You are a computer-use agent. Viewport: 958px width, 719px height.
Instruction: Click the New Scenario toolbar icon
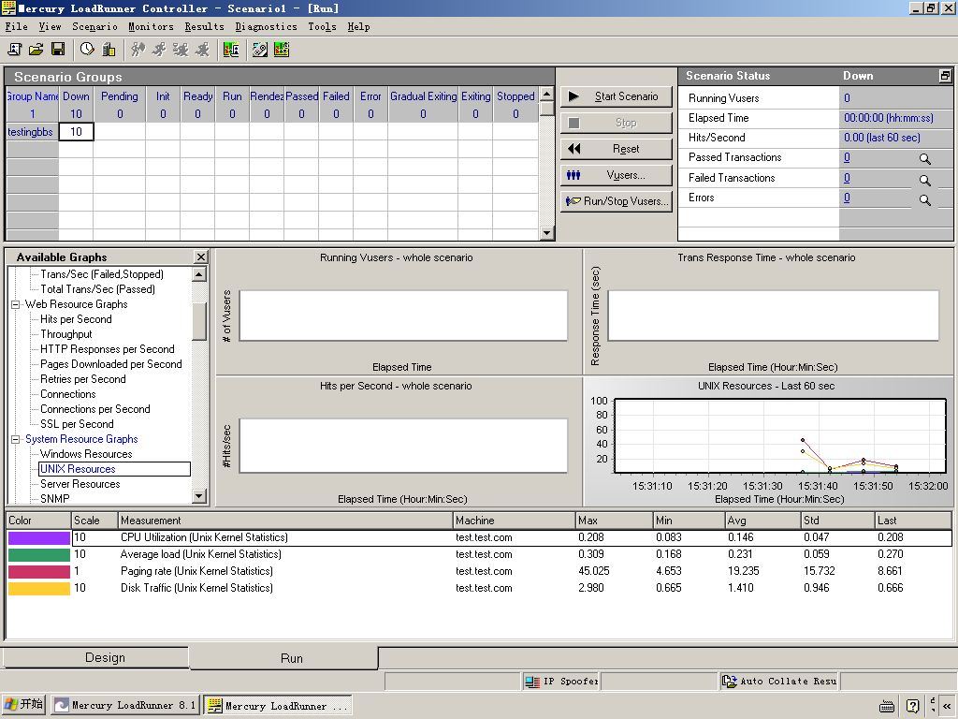point(15,50)
